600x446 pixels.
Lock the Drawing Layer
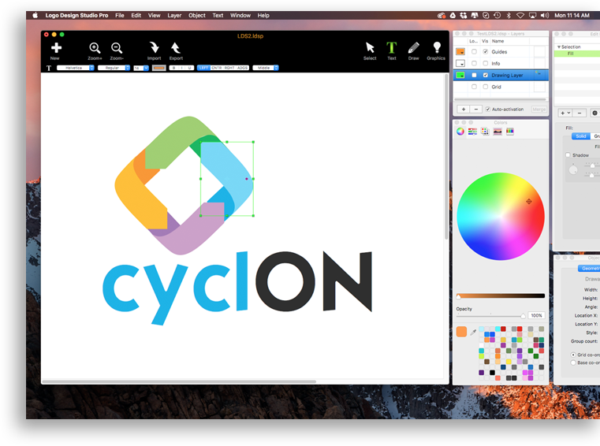pos(474,76)
